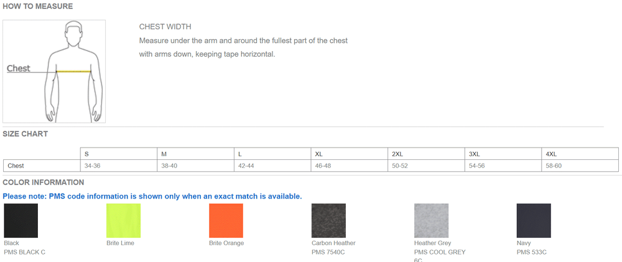
Task: Pick the Carbon Heather color swatch
Action: click(328, 220)
